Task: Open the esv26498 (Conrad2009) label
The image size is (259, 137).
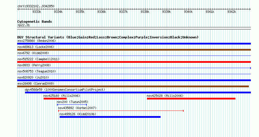Action: click(x=36, y=83)
